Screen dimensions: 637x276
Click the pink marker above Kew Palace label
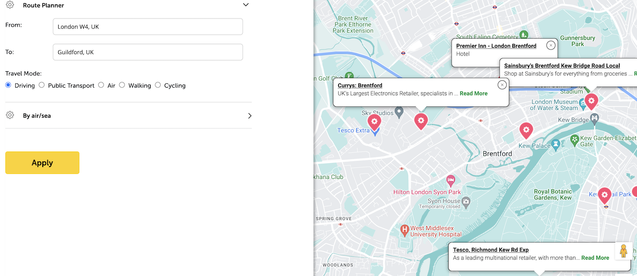tap(526, 131)
